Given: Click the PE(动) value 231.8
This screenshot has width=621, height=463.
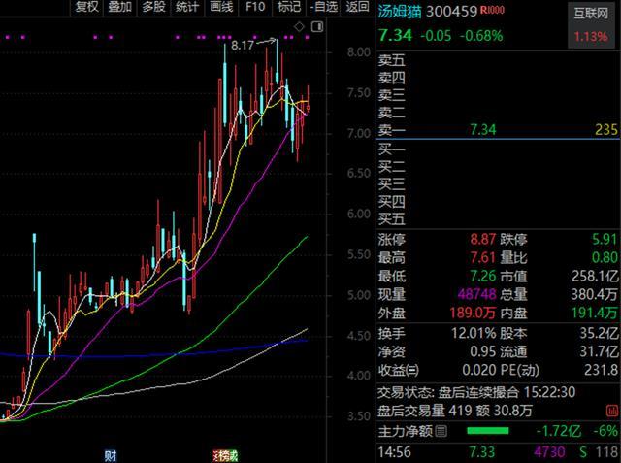Looking at the screenshot, I should pyautogui.click(x=602, y=371).
